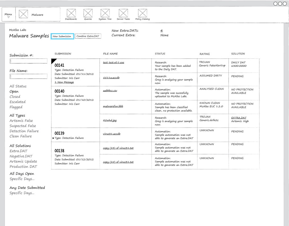
Task: Sort by the STATUS column header
Action: (160, 54)
